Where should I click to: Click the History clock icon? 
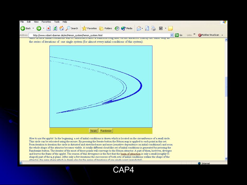[117, 28]
